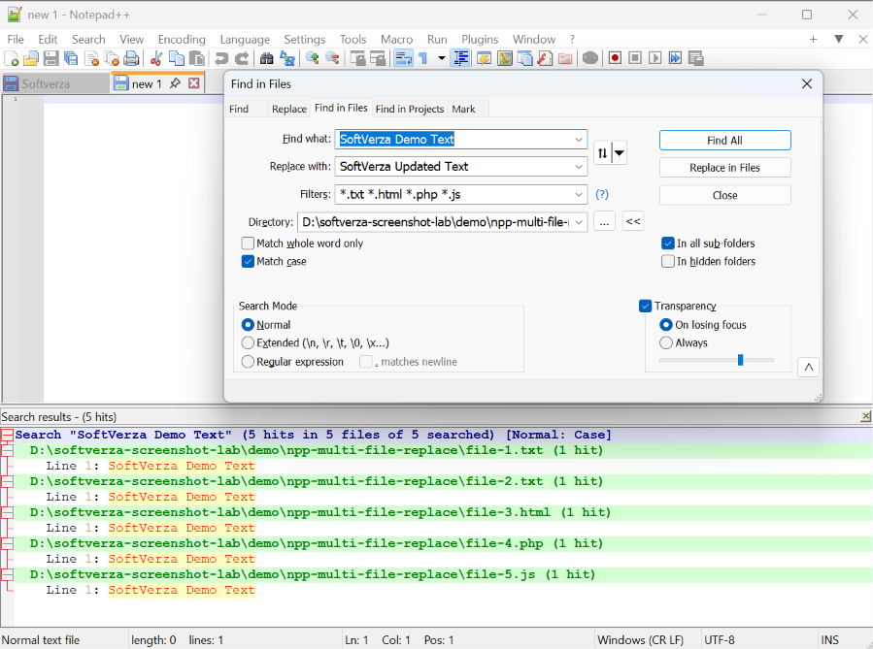The image size is (873, 649).
Task: Click the Start Recording macro icon
Action: pyautogui.click(x=615, y=58)
